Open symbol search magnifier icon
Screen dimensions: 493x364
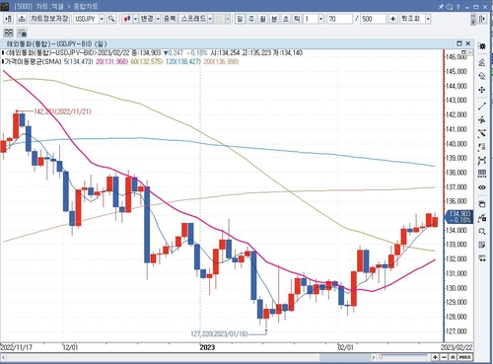pyautogui.click(x=111, y=19)
